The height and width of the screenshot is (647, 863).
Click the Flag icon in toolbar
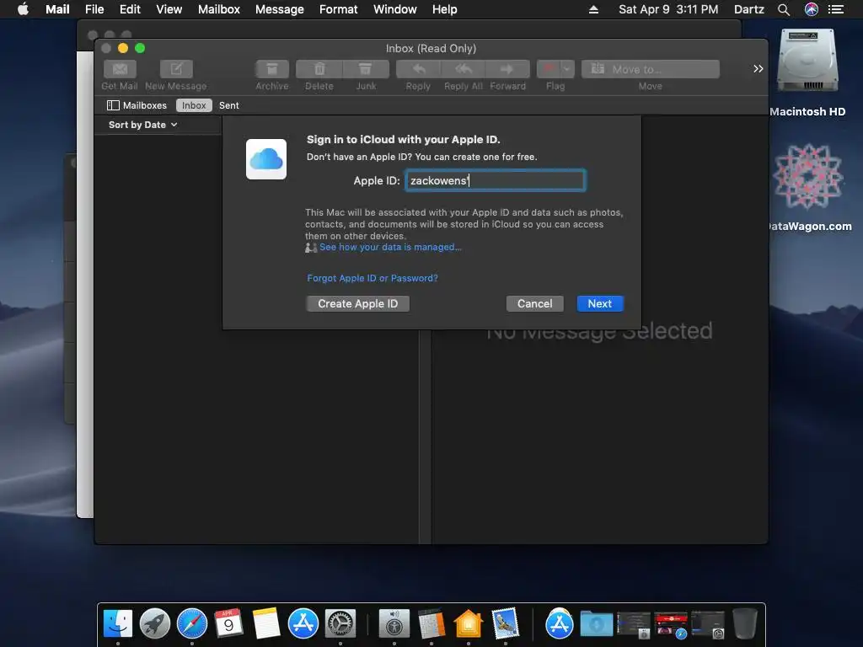(549, 69)
